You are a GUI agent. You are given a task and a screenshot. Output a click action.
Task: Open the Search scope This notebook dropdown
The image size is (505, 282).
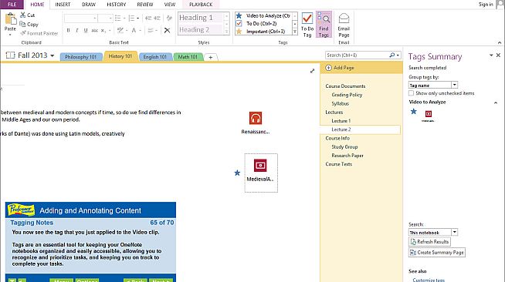(x=454, y=232)
